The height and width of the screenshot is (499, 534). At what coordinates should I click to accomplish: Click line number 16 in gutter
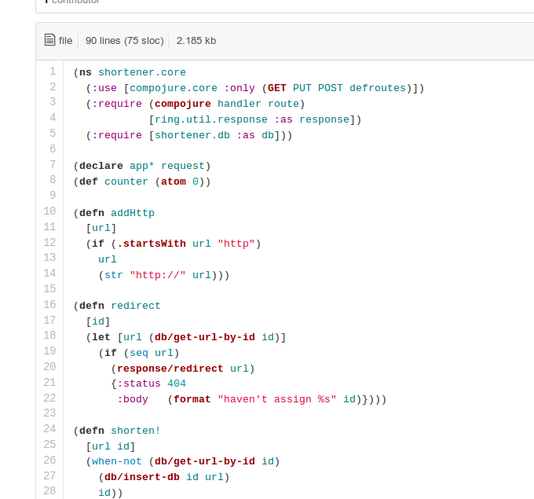[x=49, y=305]
